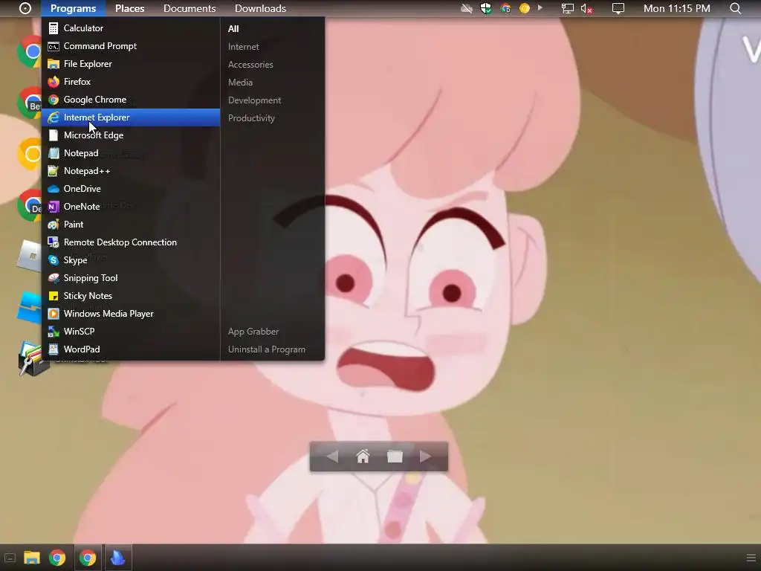Image resolution: width=761 pixels, height=571 pixels.
Task: Click Uninstall a Program
Action: tap(267, 349)
